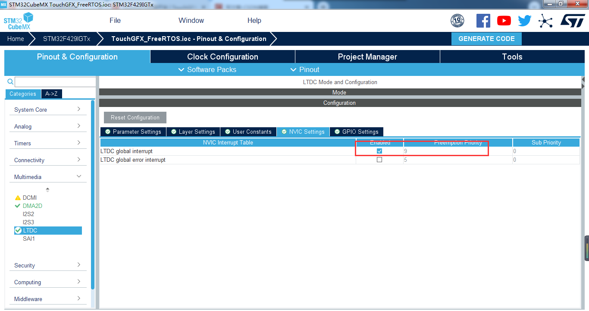The width and height of the screenshot is (589, 311).
Task: Expand the Security category
Action: click(48, 265)
